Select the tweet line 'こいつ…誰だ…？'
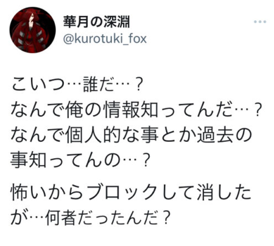 click(77, 84)
